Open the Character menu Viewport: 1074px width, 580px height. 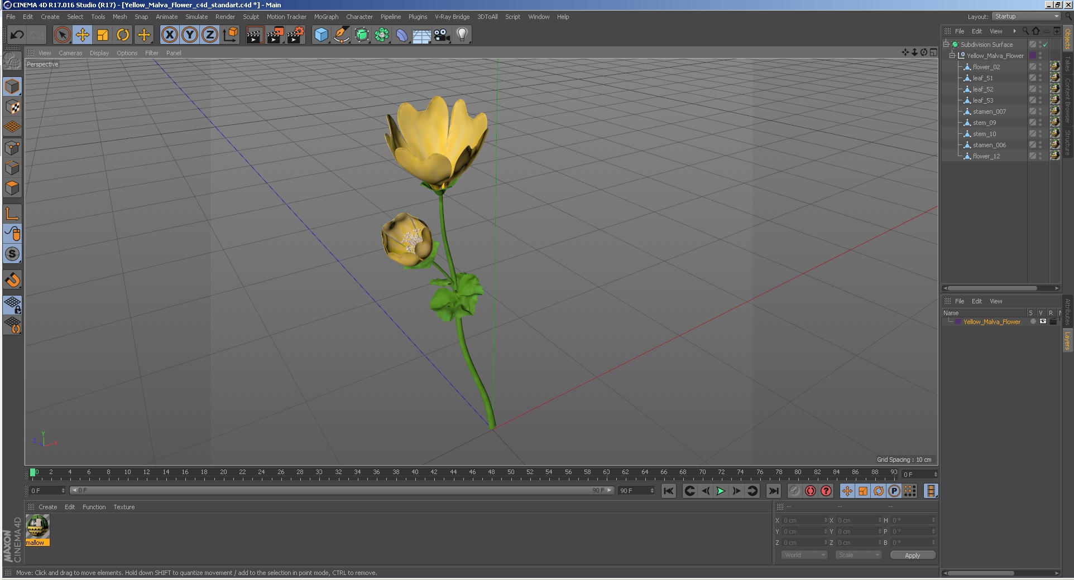tap(359, 17)
